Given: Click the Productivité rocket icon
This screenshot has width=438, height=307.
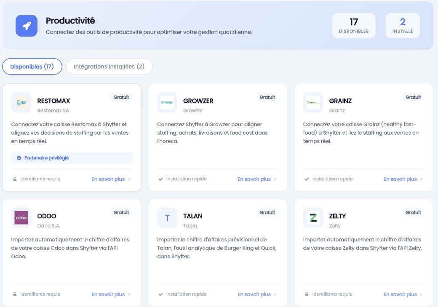Looking at the screenshot, I should (27, 26).
